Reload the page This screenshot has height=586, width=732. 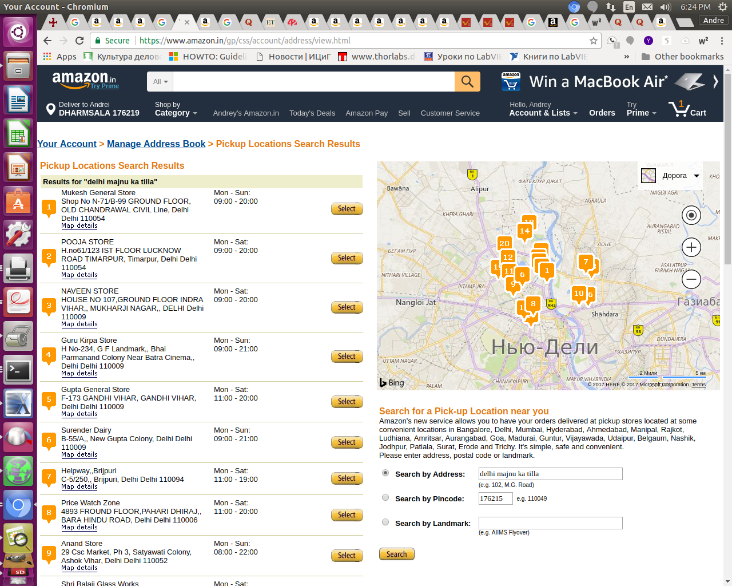(x=79, y=41)
